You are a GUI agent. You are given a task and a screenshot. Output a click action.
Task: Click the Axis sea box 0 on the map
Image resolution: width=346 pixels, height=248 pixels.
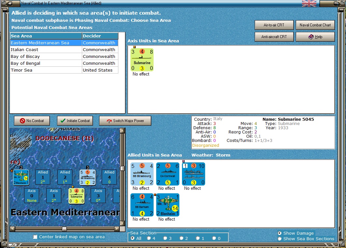(32, 195)
